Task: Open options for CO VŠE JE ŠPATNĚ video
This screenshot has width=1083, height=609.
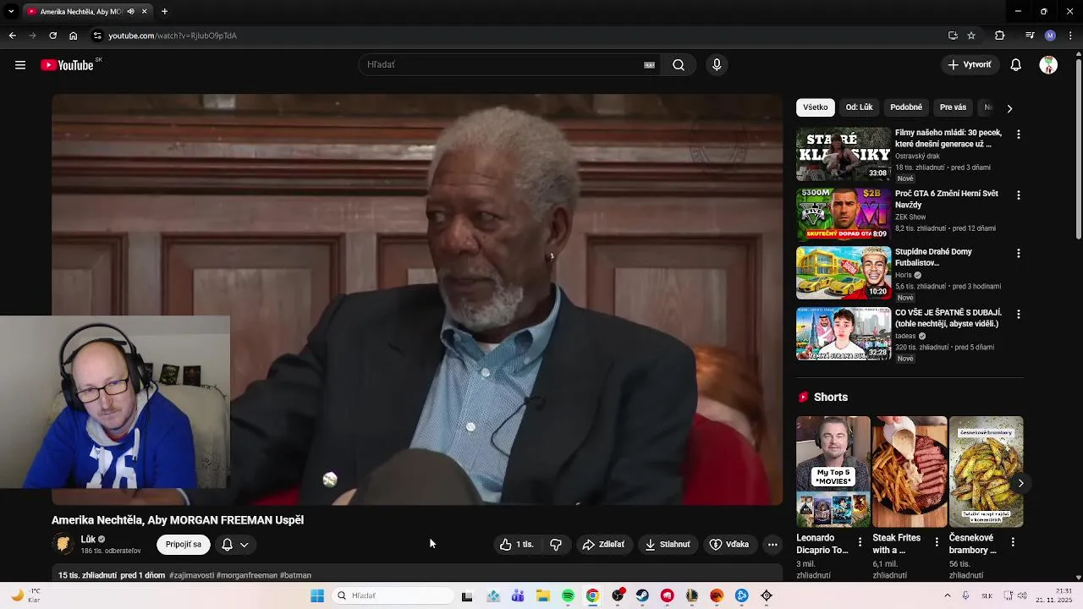Action: [1018, 315]
